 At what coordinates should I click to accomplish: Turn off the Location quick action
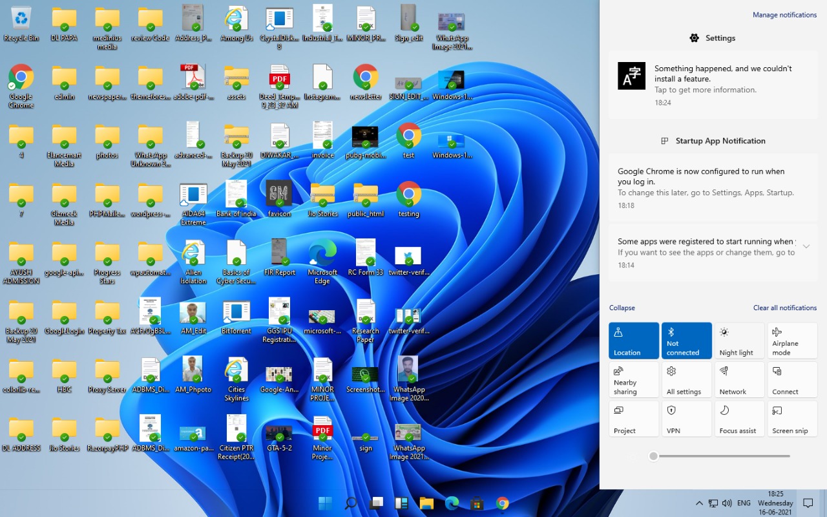[x=634, y=341]
